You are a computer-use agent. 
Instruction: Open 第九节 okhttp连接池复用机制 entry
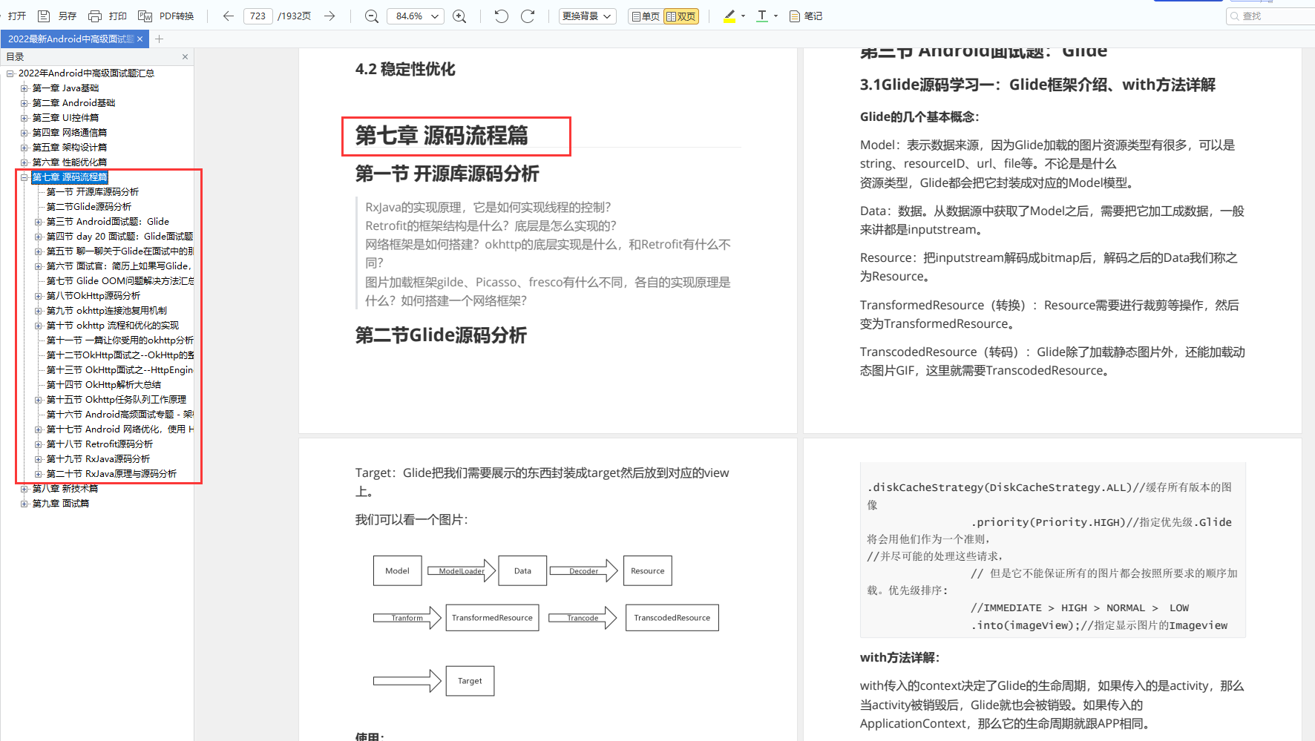click(107, 311)
